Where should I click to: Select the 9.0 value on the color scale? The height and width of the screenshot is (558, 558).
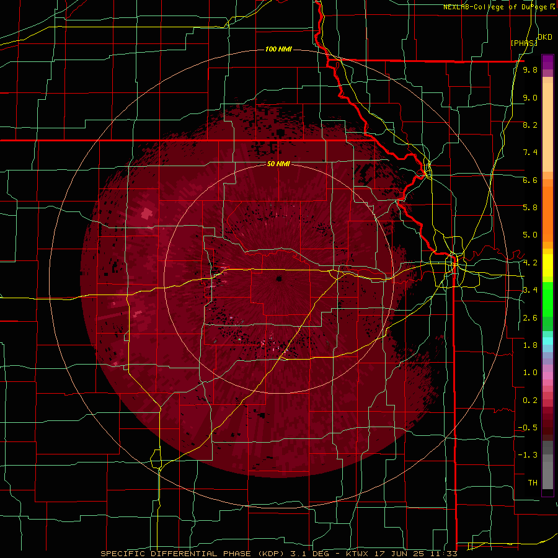point(530,97)
